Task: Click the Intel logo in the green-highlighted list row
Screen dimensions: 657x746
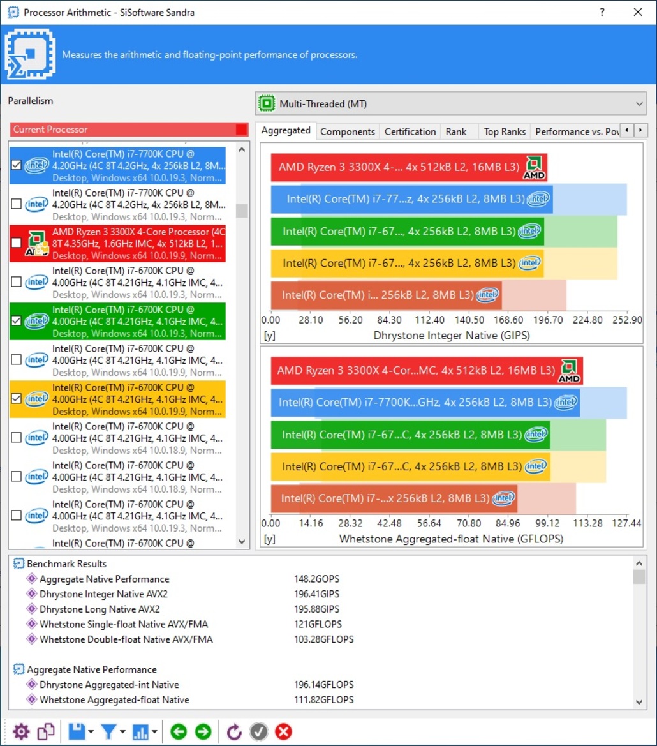Action: [x=36, y=321]
